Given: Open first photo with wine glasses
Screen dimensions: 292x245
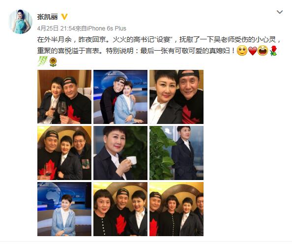Looking at the screenshot, I should pyautogui.click(x=64, y=97).
